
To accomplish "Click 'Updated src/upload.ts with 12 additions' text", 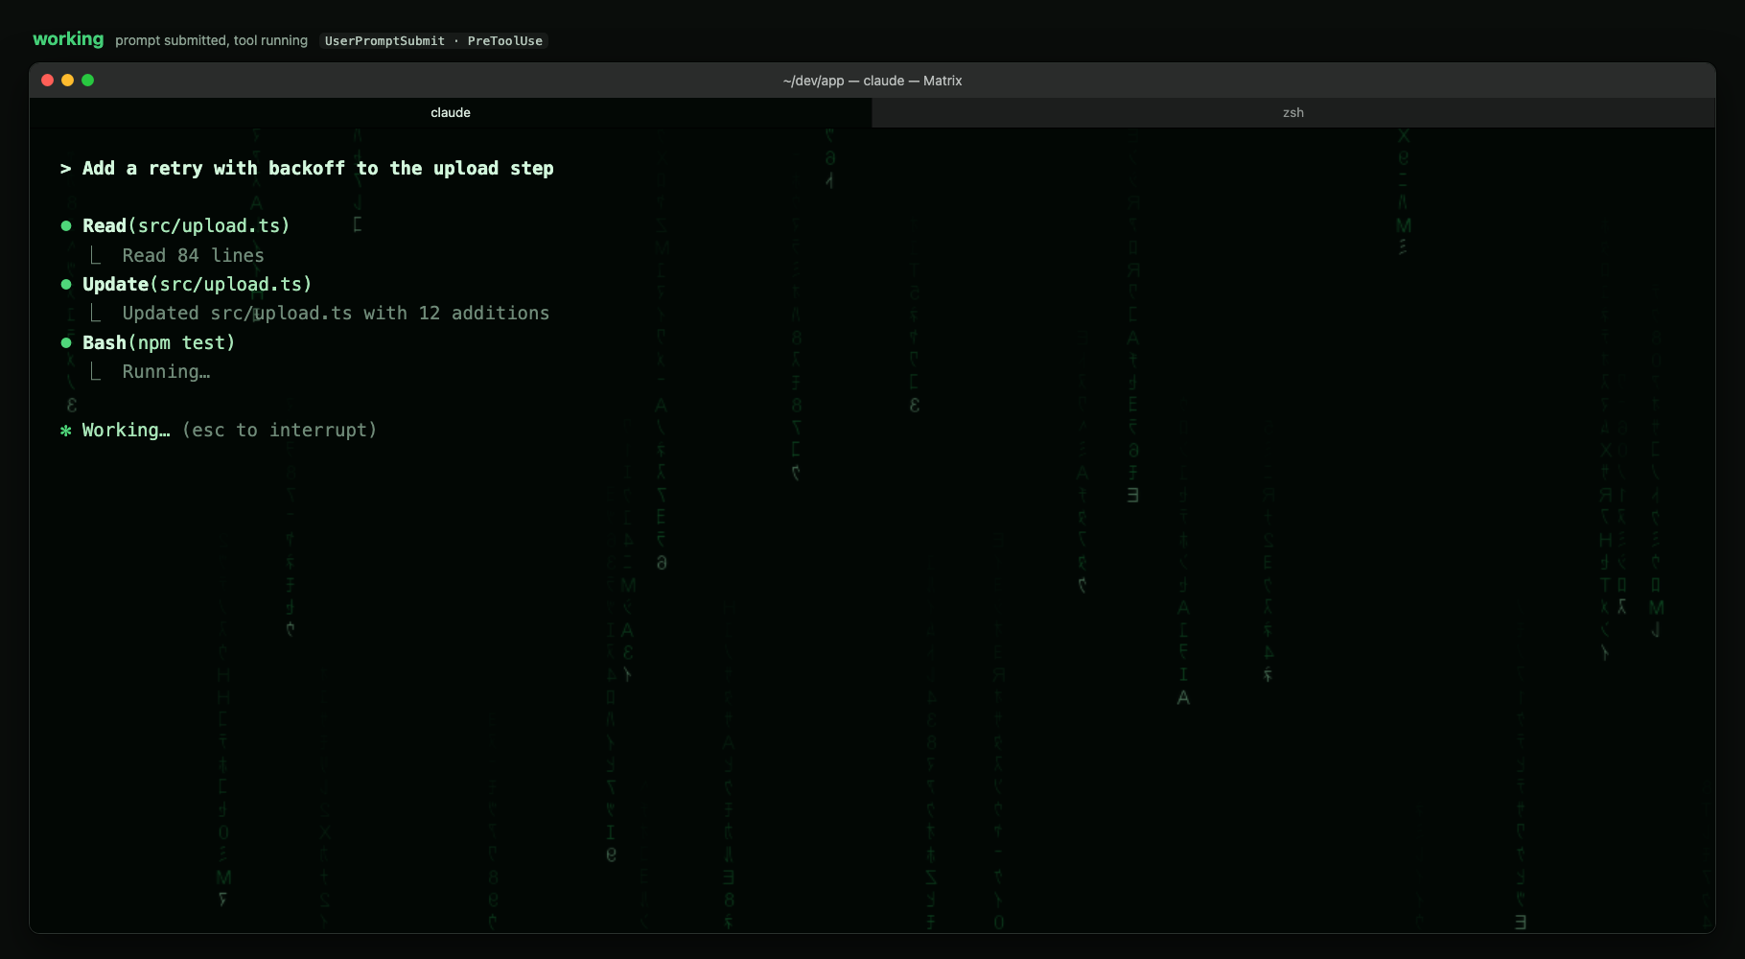I will pos(336,313).
